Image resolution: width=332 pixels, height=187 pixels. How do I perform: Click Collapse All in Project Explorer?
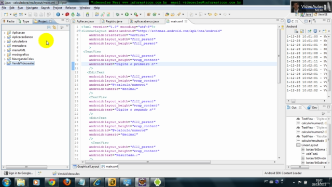49,28
